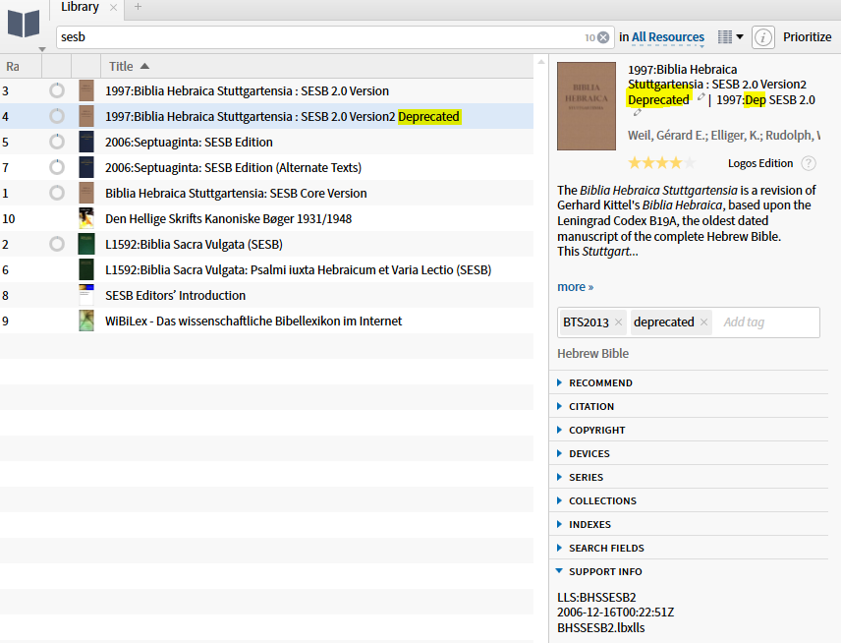841x643 pixels.
Task: Select SESB Editors' Introduction title
Action: click(x=176, y=296)
